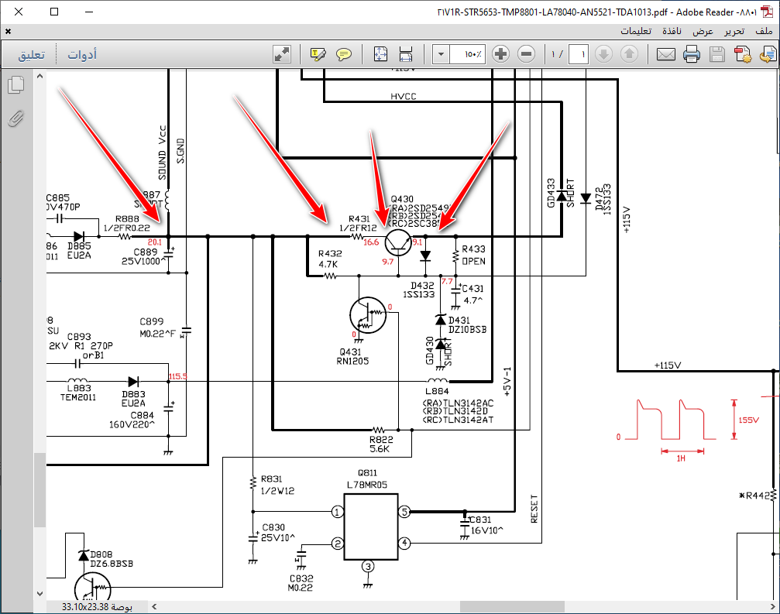Open the تعليق (Comment) pane
The image size is (780, 614).
(31, 55)
